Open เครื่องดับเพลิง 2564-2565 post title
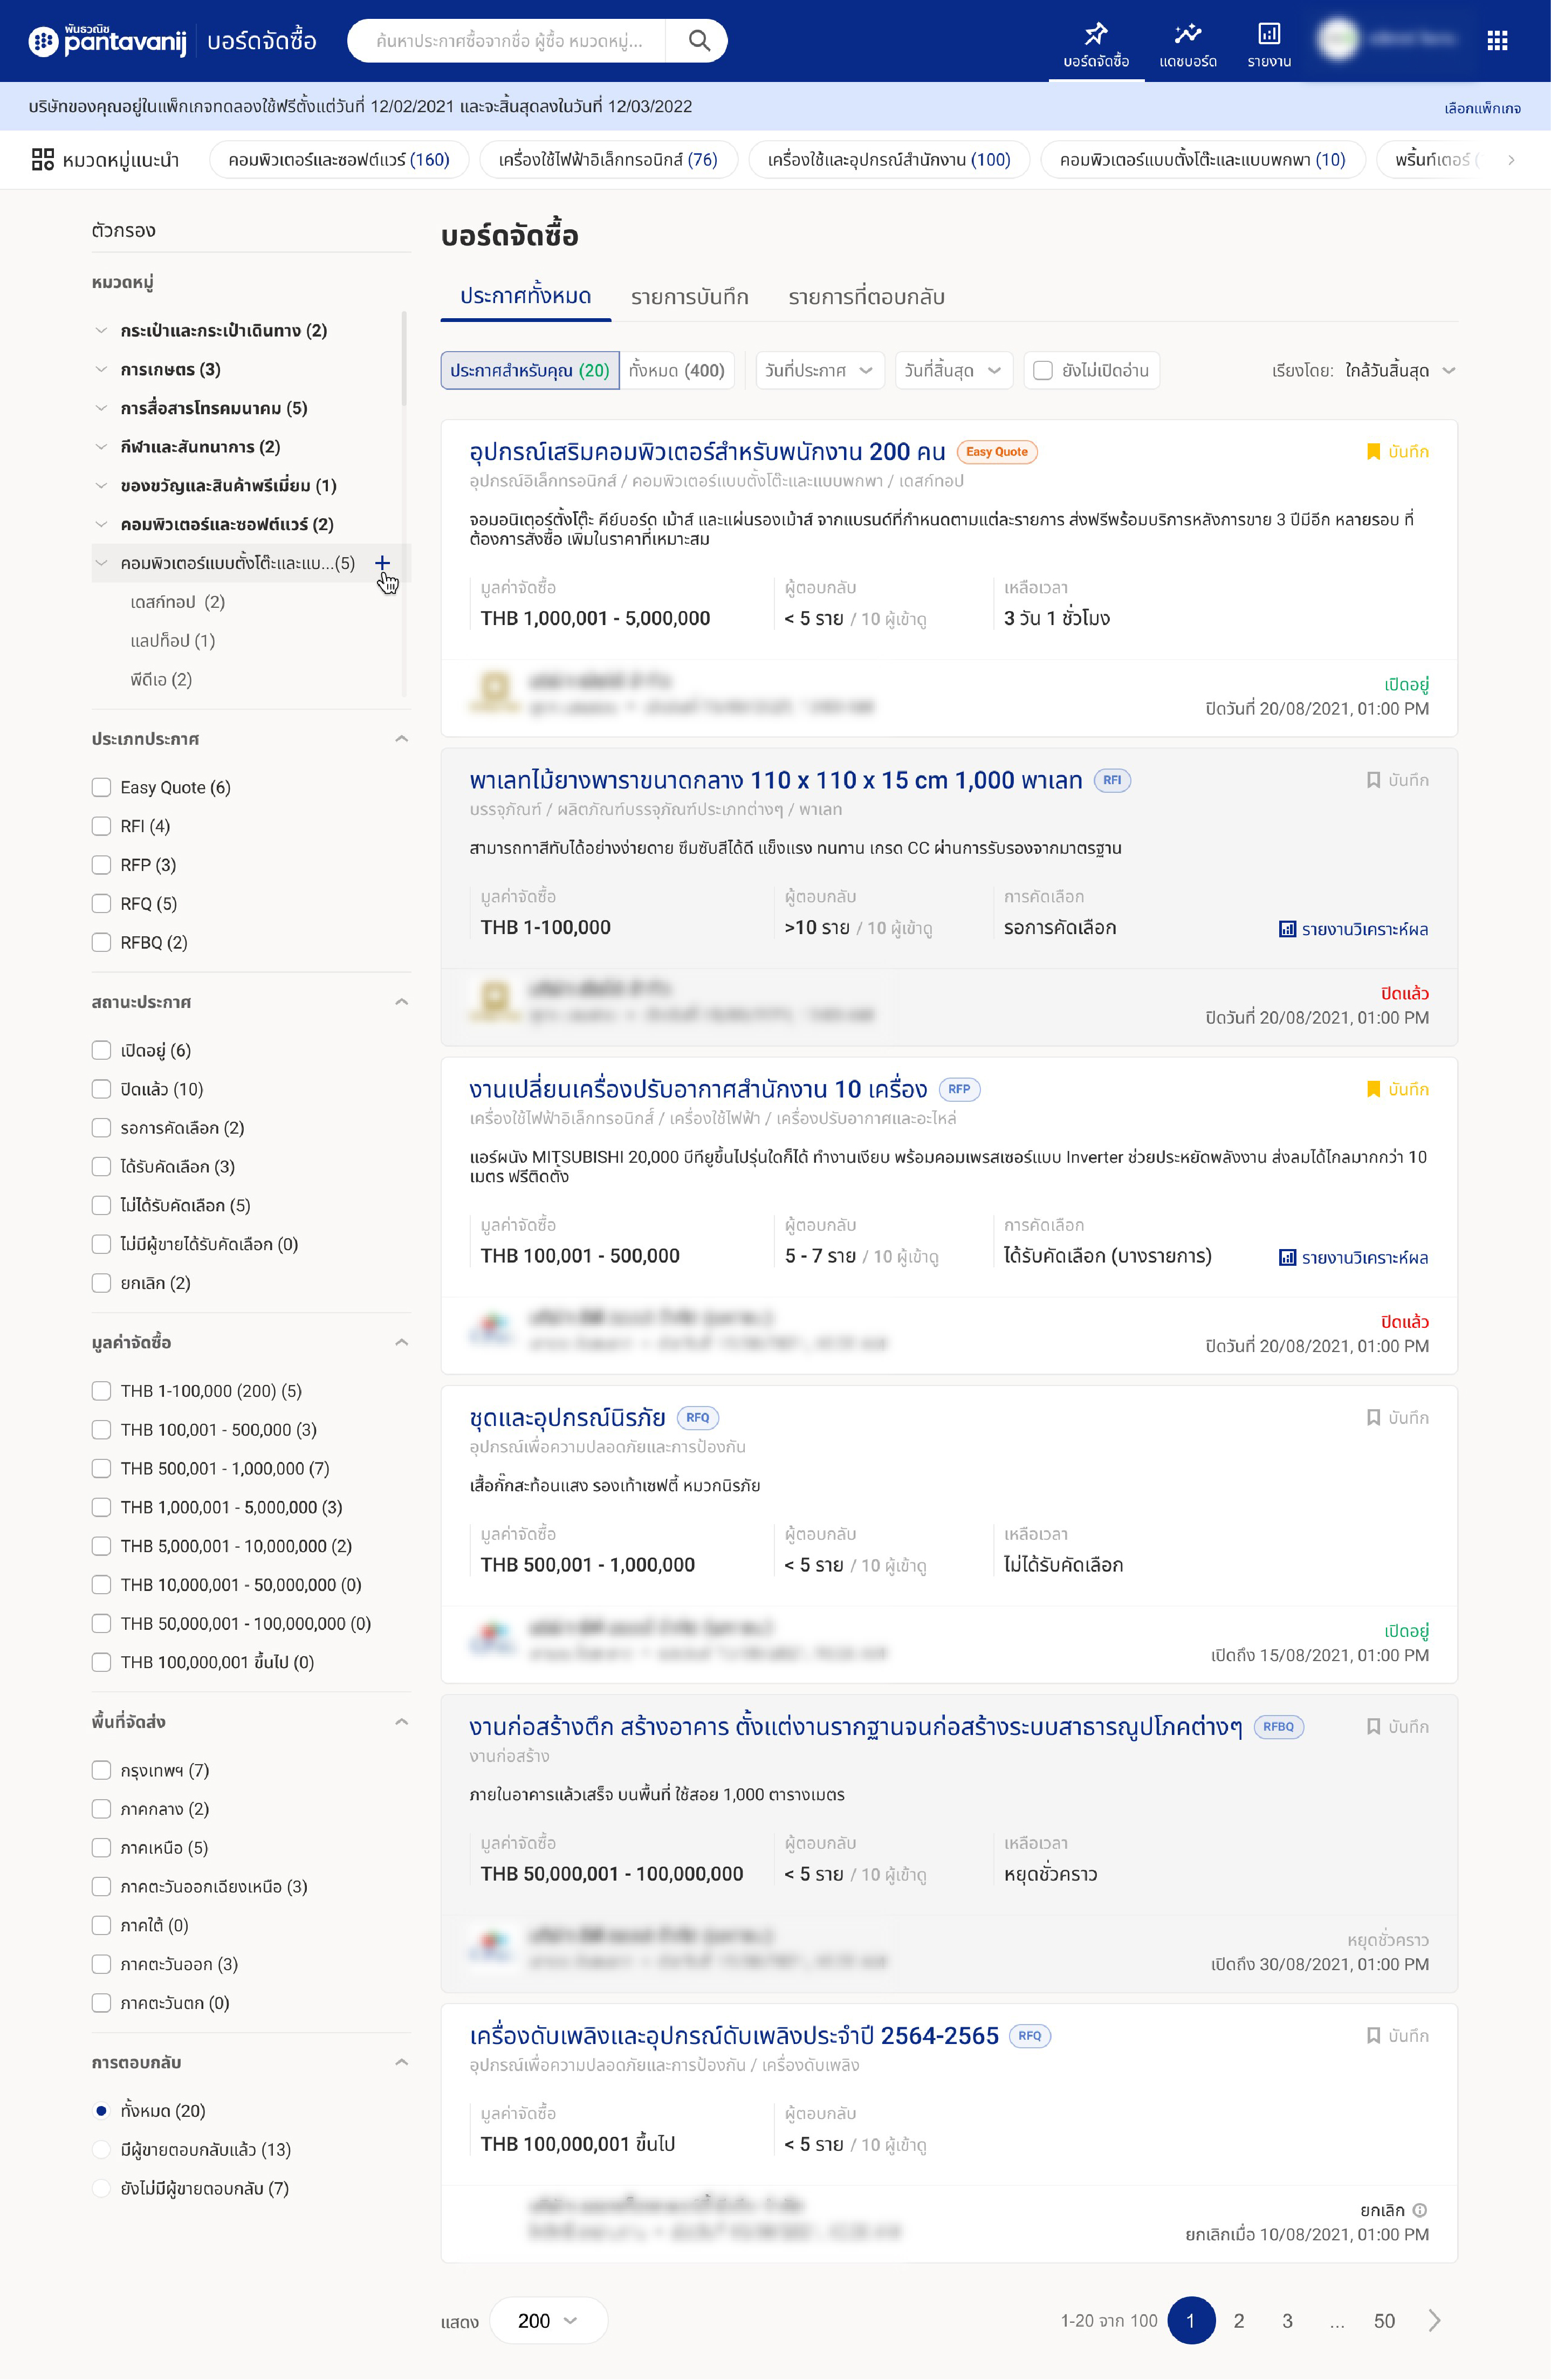 click(734, 2035)
